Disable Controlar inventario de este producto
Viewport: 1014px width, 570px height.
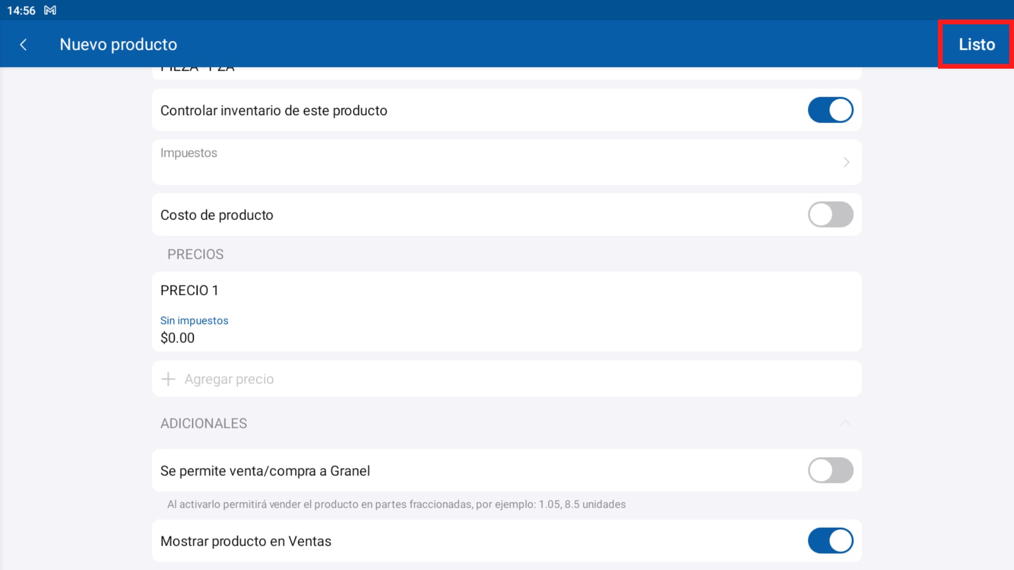[830, 110]
